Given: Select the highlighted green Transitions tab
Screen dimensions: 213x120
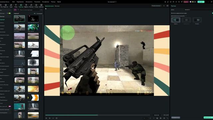Looking at the screenshot, I should click(x=21, y=6).
